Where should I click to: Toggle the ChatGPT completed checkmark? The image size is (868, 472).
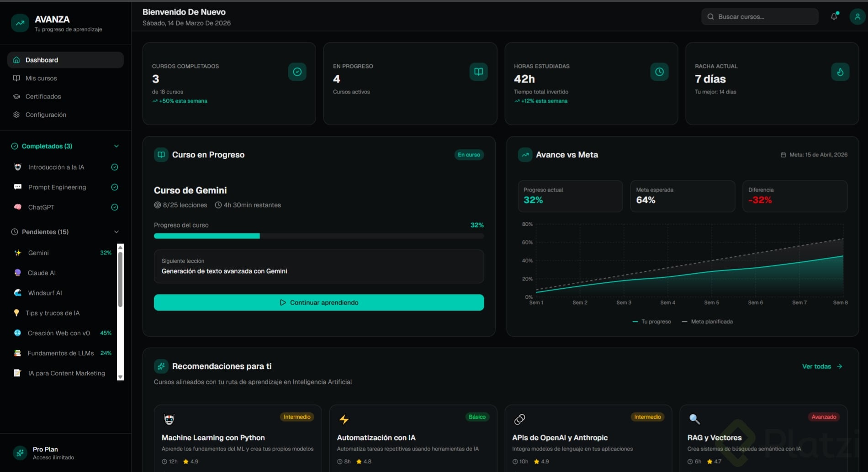point(115,207)
